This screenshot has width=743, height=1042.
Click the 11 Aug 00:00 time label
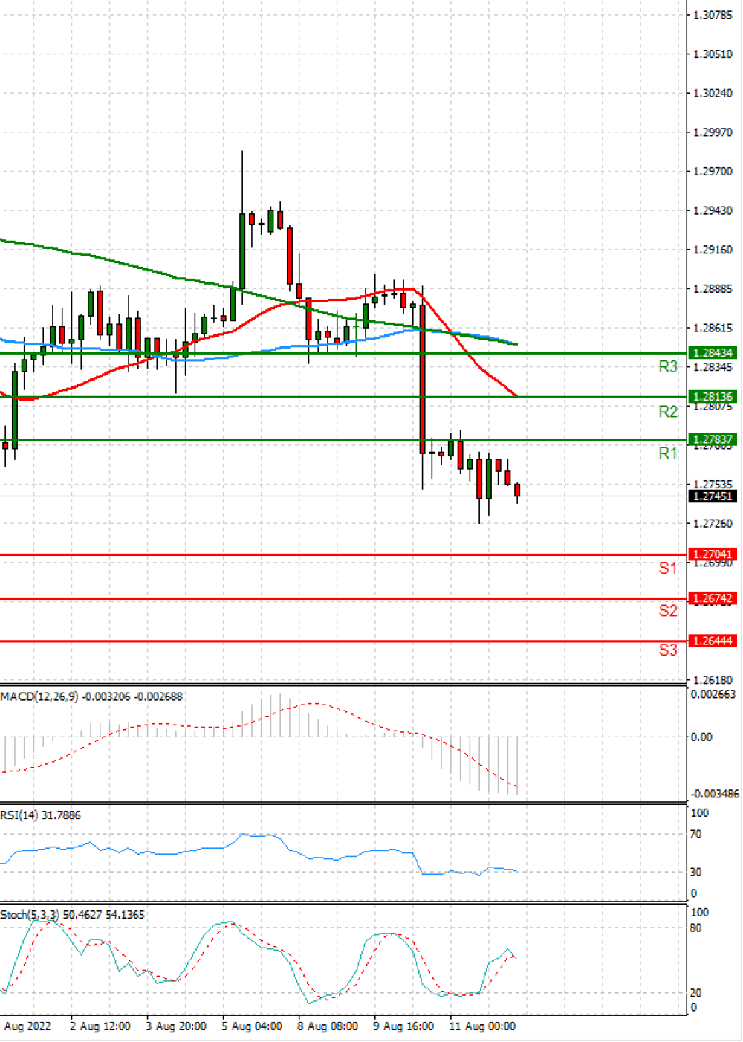(x=482, y=1026)
